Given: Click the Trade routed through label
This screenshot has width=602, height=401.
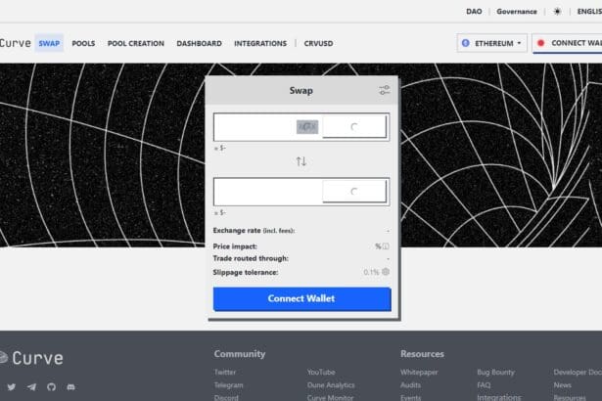Looking at the screenshot, I should pyautogui.click(x=251, y=258).
